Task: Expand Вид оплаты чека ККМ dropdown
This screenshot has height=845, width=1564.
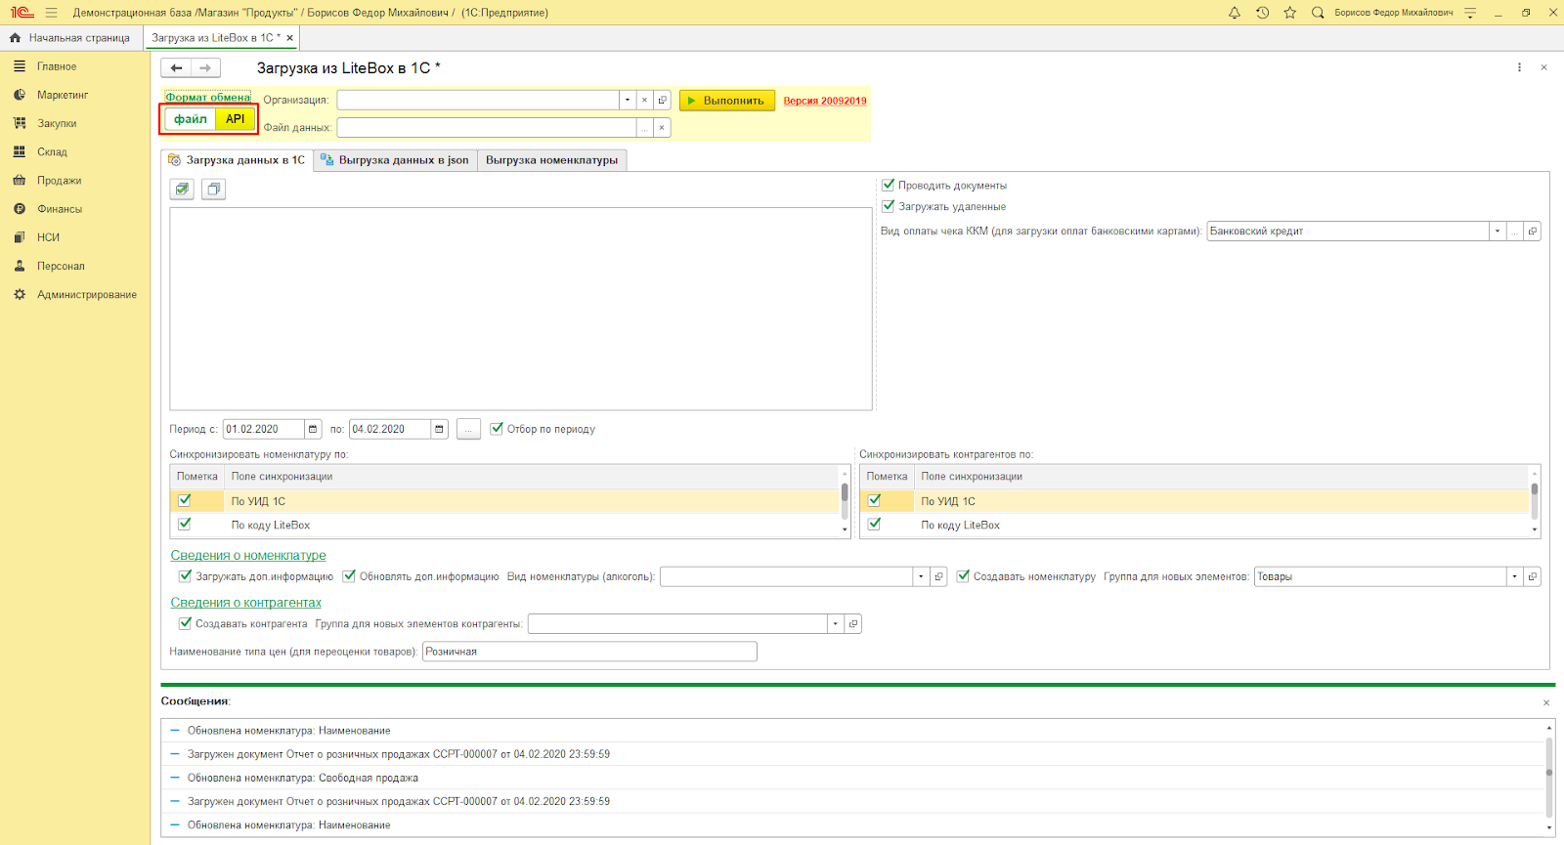Action: [1497, 232]
